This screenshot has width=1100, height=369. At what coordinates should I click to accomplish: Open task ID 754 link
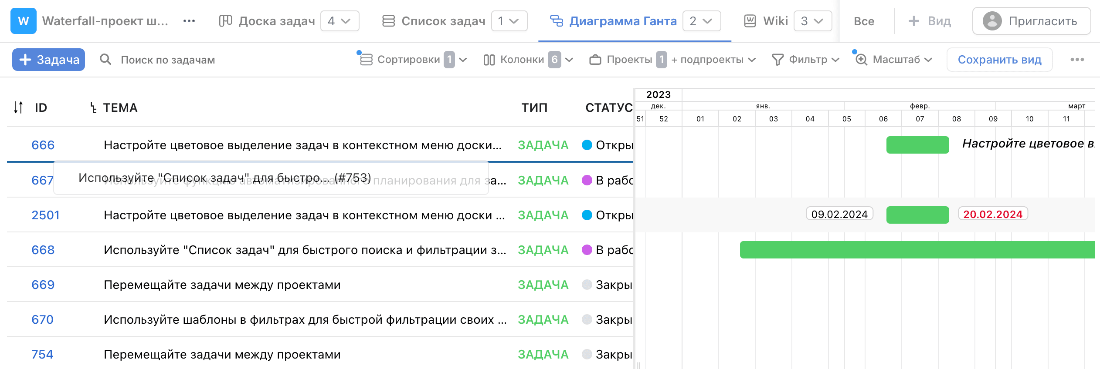pos(42,354)
